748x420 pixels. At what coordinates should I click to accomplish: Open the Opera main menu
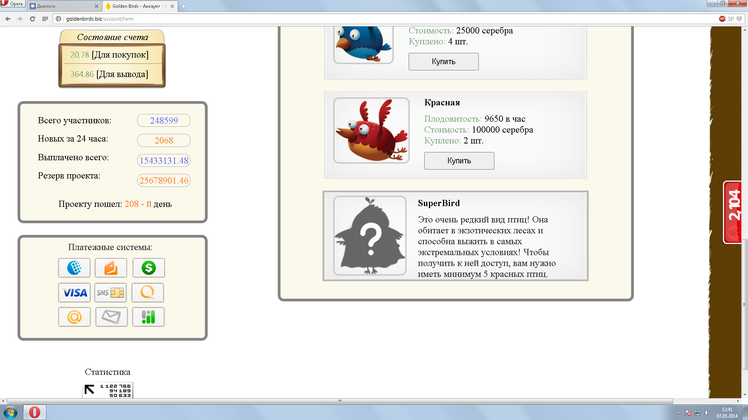tap(12, 3)
